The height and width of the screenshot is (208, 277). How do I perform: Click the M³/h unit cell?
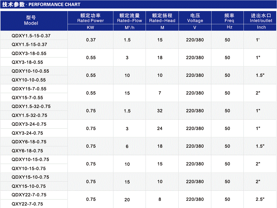tap(130, 28)
